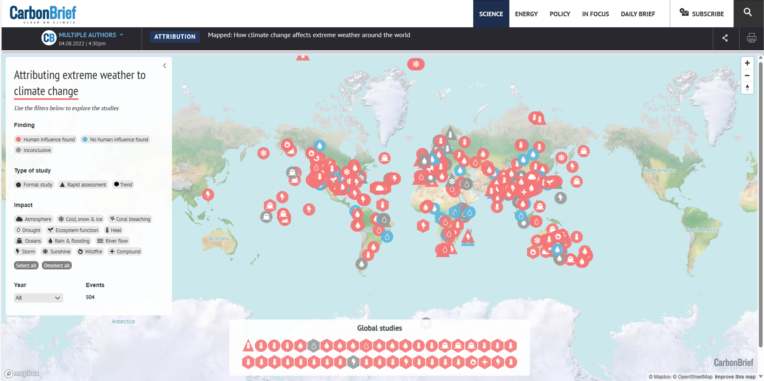The width and height of the screenshot is (764, 381).
Task: Zoom in on the map
Action: point(747,63)
